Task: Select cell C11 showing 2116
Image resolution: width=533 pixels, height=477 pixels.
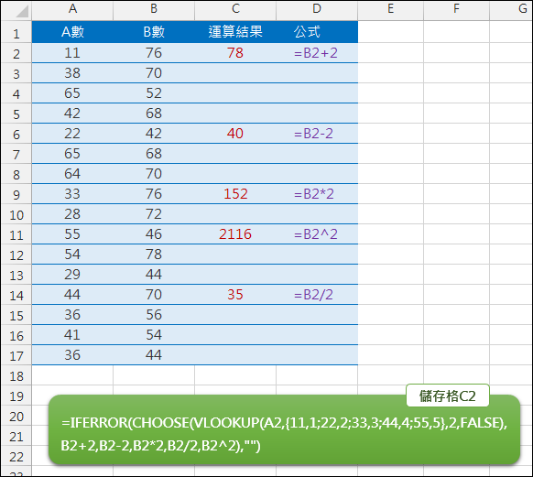Action: [235, 233]
